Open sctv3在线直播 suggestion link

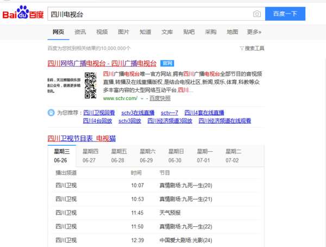[138, 113]
